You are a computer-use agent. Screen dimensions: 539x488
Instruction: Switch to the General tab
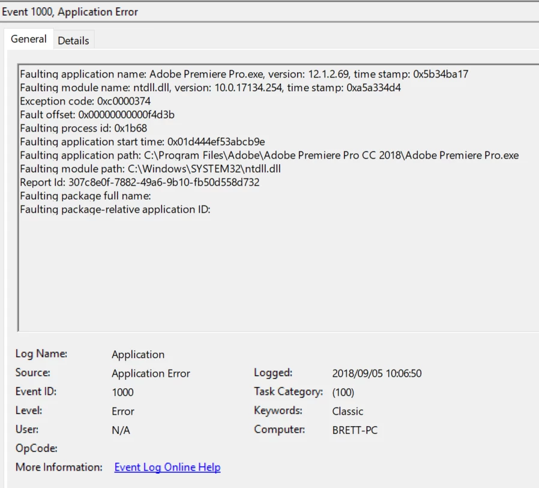tap(29, 39)
